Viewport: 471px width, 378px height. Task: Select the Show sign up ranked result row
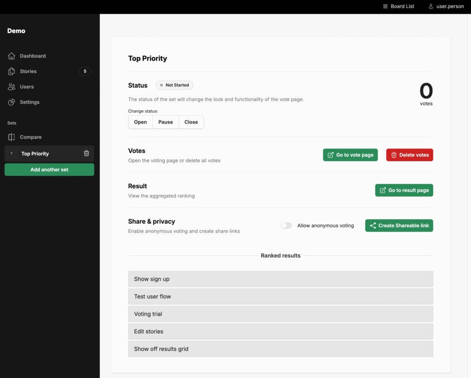pyautogui.click(x=280, y=279)
